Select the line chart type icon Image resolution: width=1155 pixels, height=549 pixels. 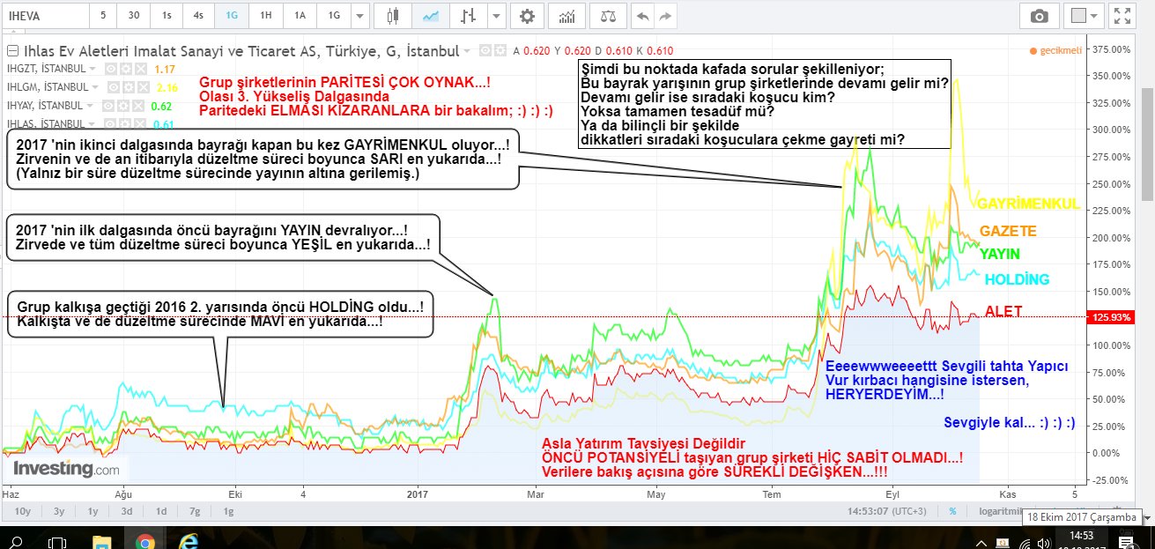click(x=432, y=15)
